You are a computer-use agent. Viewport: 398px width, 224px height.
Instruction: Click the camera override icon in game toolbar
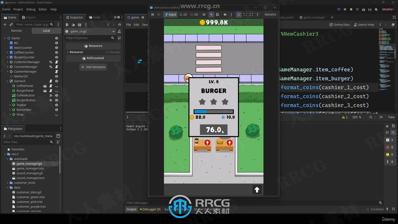[225, 15]
